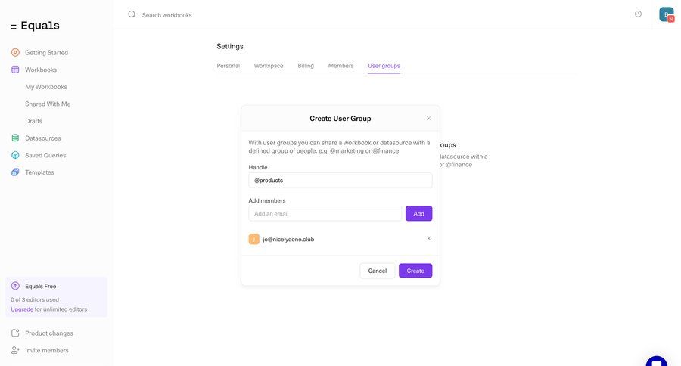Image resolution: width=681 pixels, height=366 pixels.
Task: Open the user avatar menu
Action: point(666,14)
